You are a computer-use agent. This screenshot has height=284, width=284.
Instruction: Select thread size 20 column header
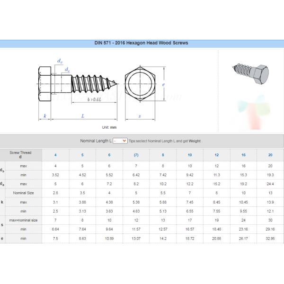[x=270, y=155]
